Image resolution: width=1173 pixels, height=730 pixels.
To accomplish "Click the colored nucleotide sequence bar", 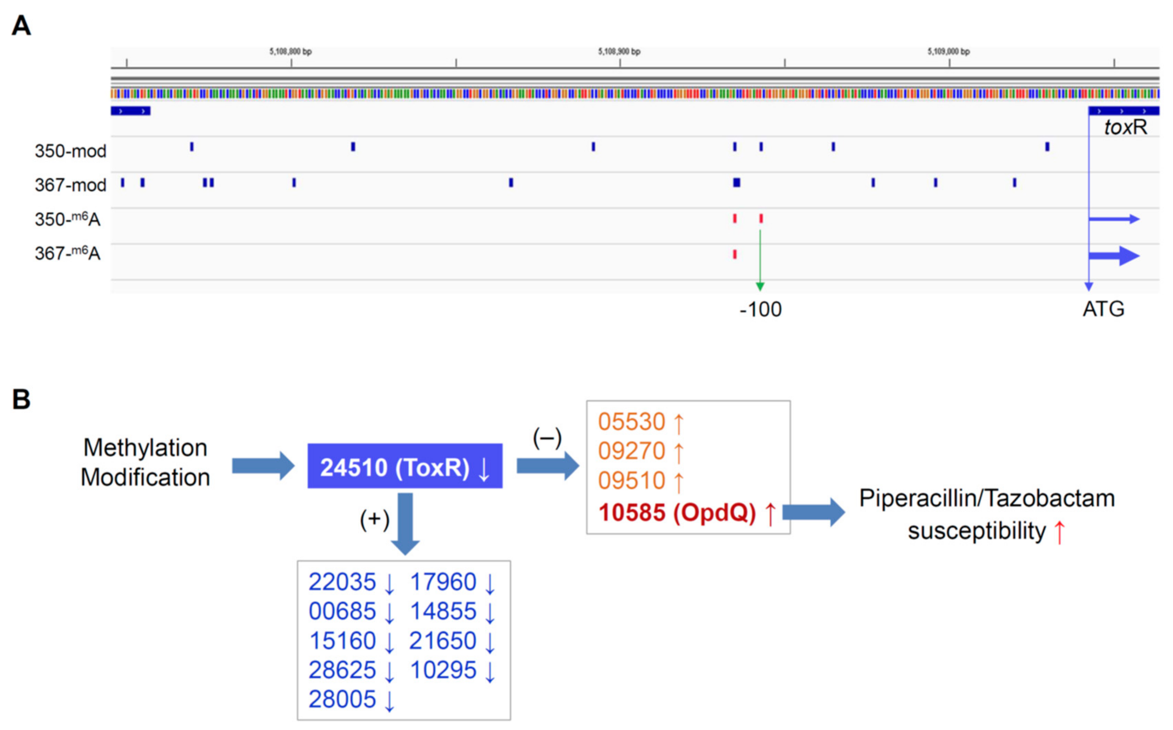I will [635, 94].
